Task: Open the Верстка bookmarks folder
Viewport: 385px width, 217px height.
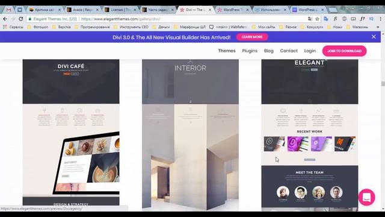Action: point(61,27)
